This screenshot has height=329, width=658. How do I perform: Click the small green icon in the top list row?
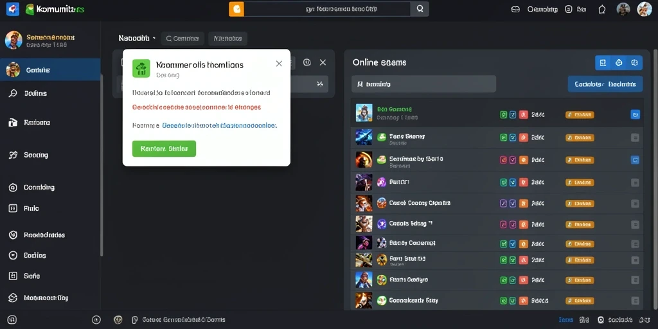coord(504,114)
